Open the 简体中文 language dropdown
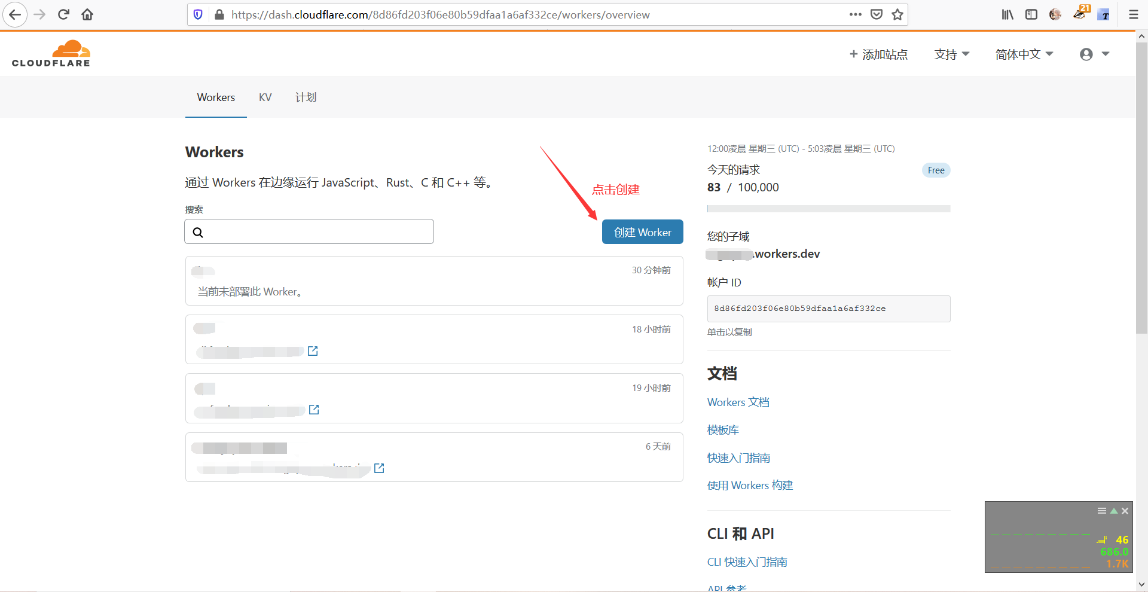The width and height of the screenshot is (1148, 592). coord(1024,54)
